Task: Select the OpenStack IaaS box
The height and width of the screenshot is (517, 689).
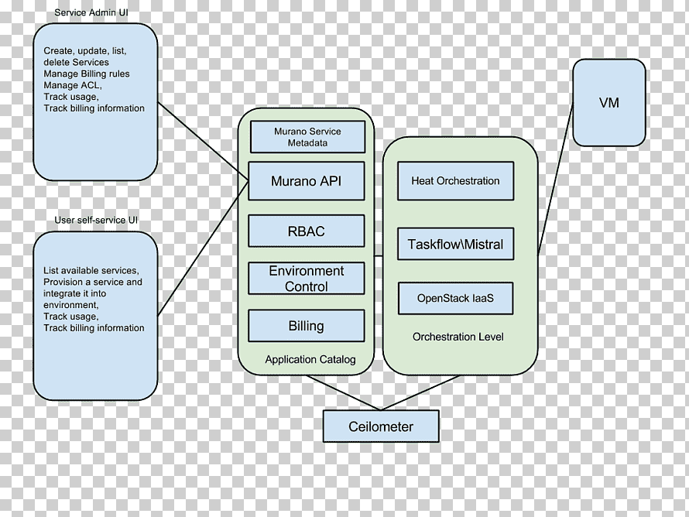Action: [456, 298]
